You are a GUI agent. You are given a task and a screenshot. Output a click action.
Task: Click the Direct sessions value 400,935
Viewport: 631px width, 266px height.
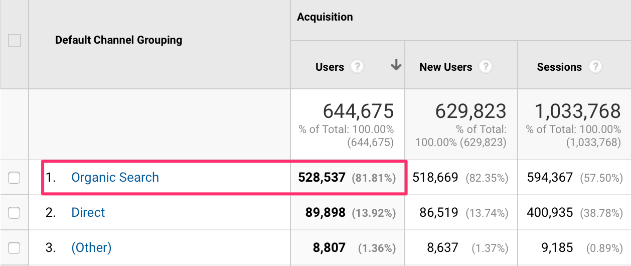pyautogui.click(x=549, y=212)
